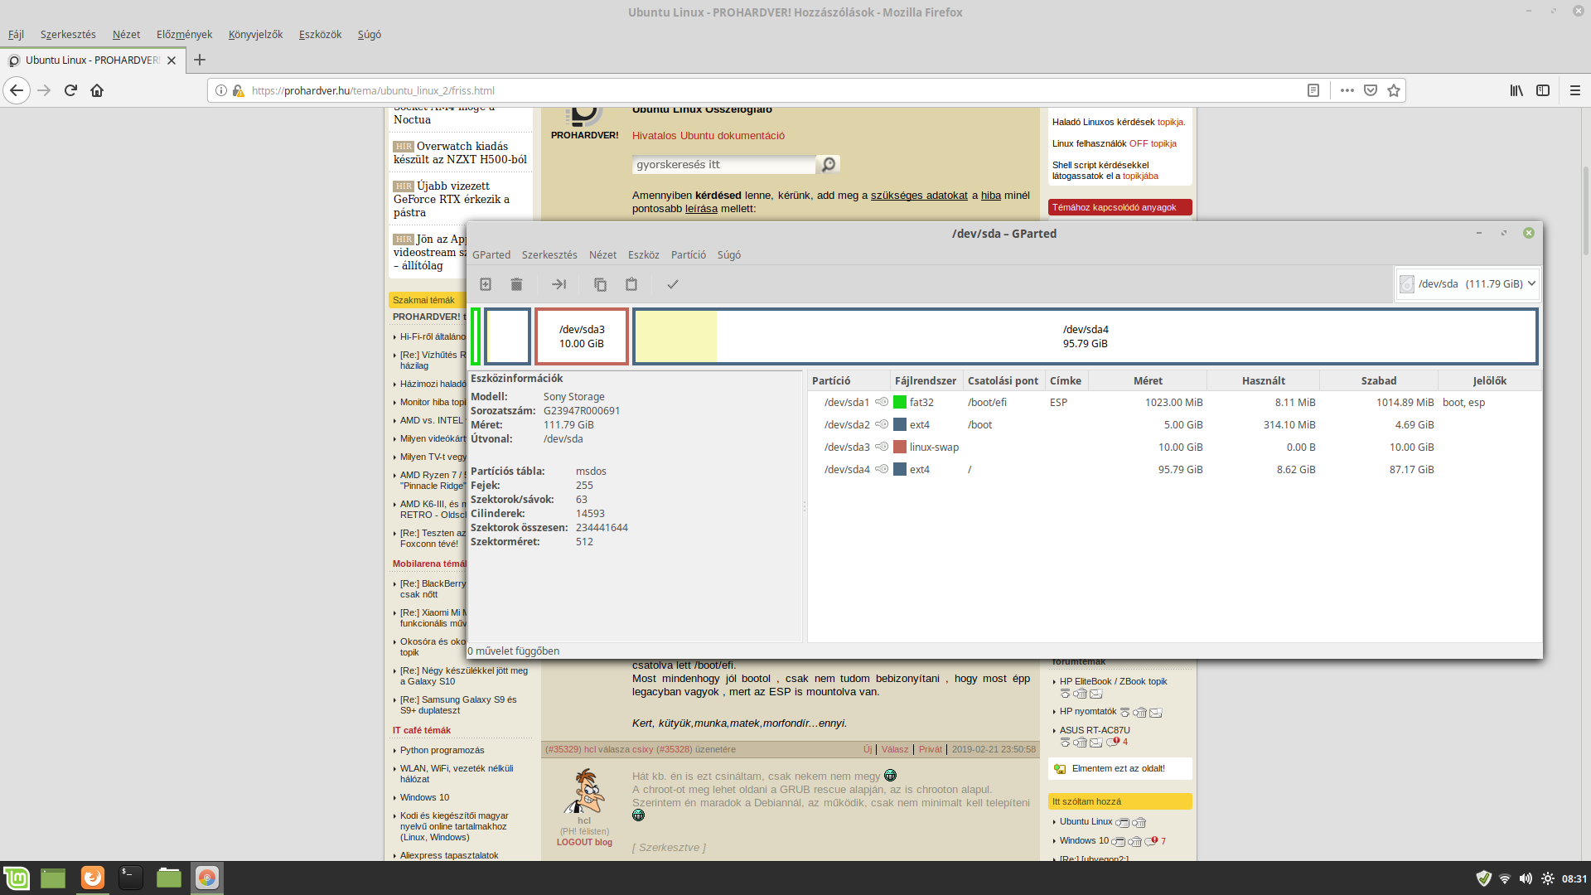Open Wi-Fi network tray icon
Screen dimensions: 1591x895
click(1505, 878)
